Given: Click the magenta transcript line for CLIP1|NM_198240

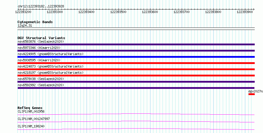Looking at the screenshot, I should coord(136,129).
